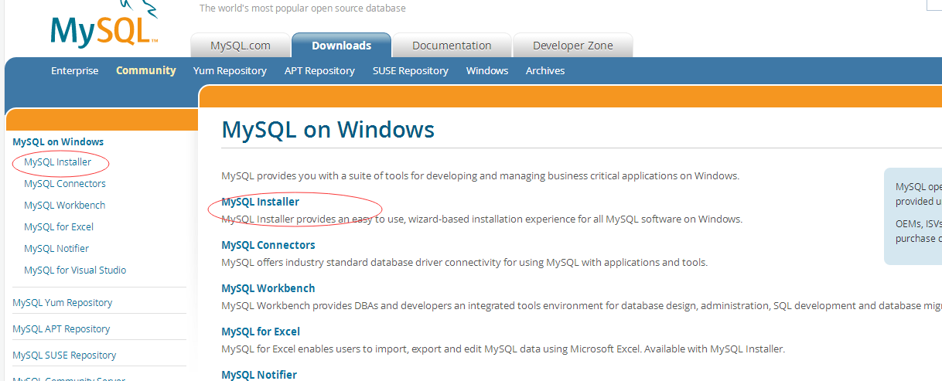Follow the MySQL for Excel heading link

point(261,332)
